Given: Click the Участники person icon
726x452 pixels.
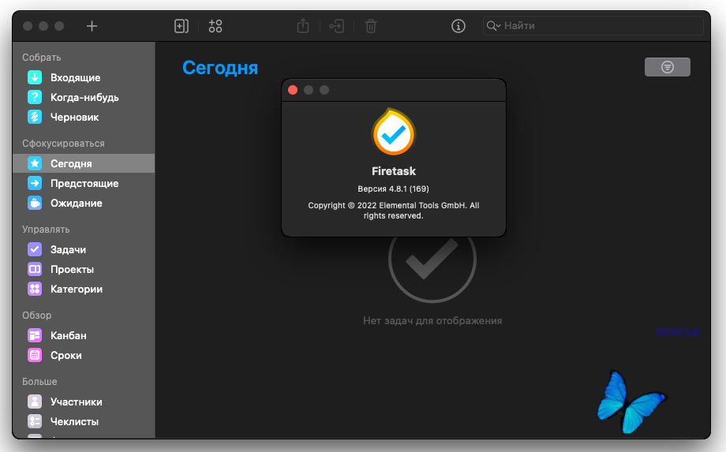Looking at the screenshot, I should pyautogui.click(x=35, y=402).
